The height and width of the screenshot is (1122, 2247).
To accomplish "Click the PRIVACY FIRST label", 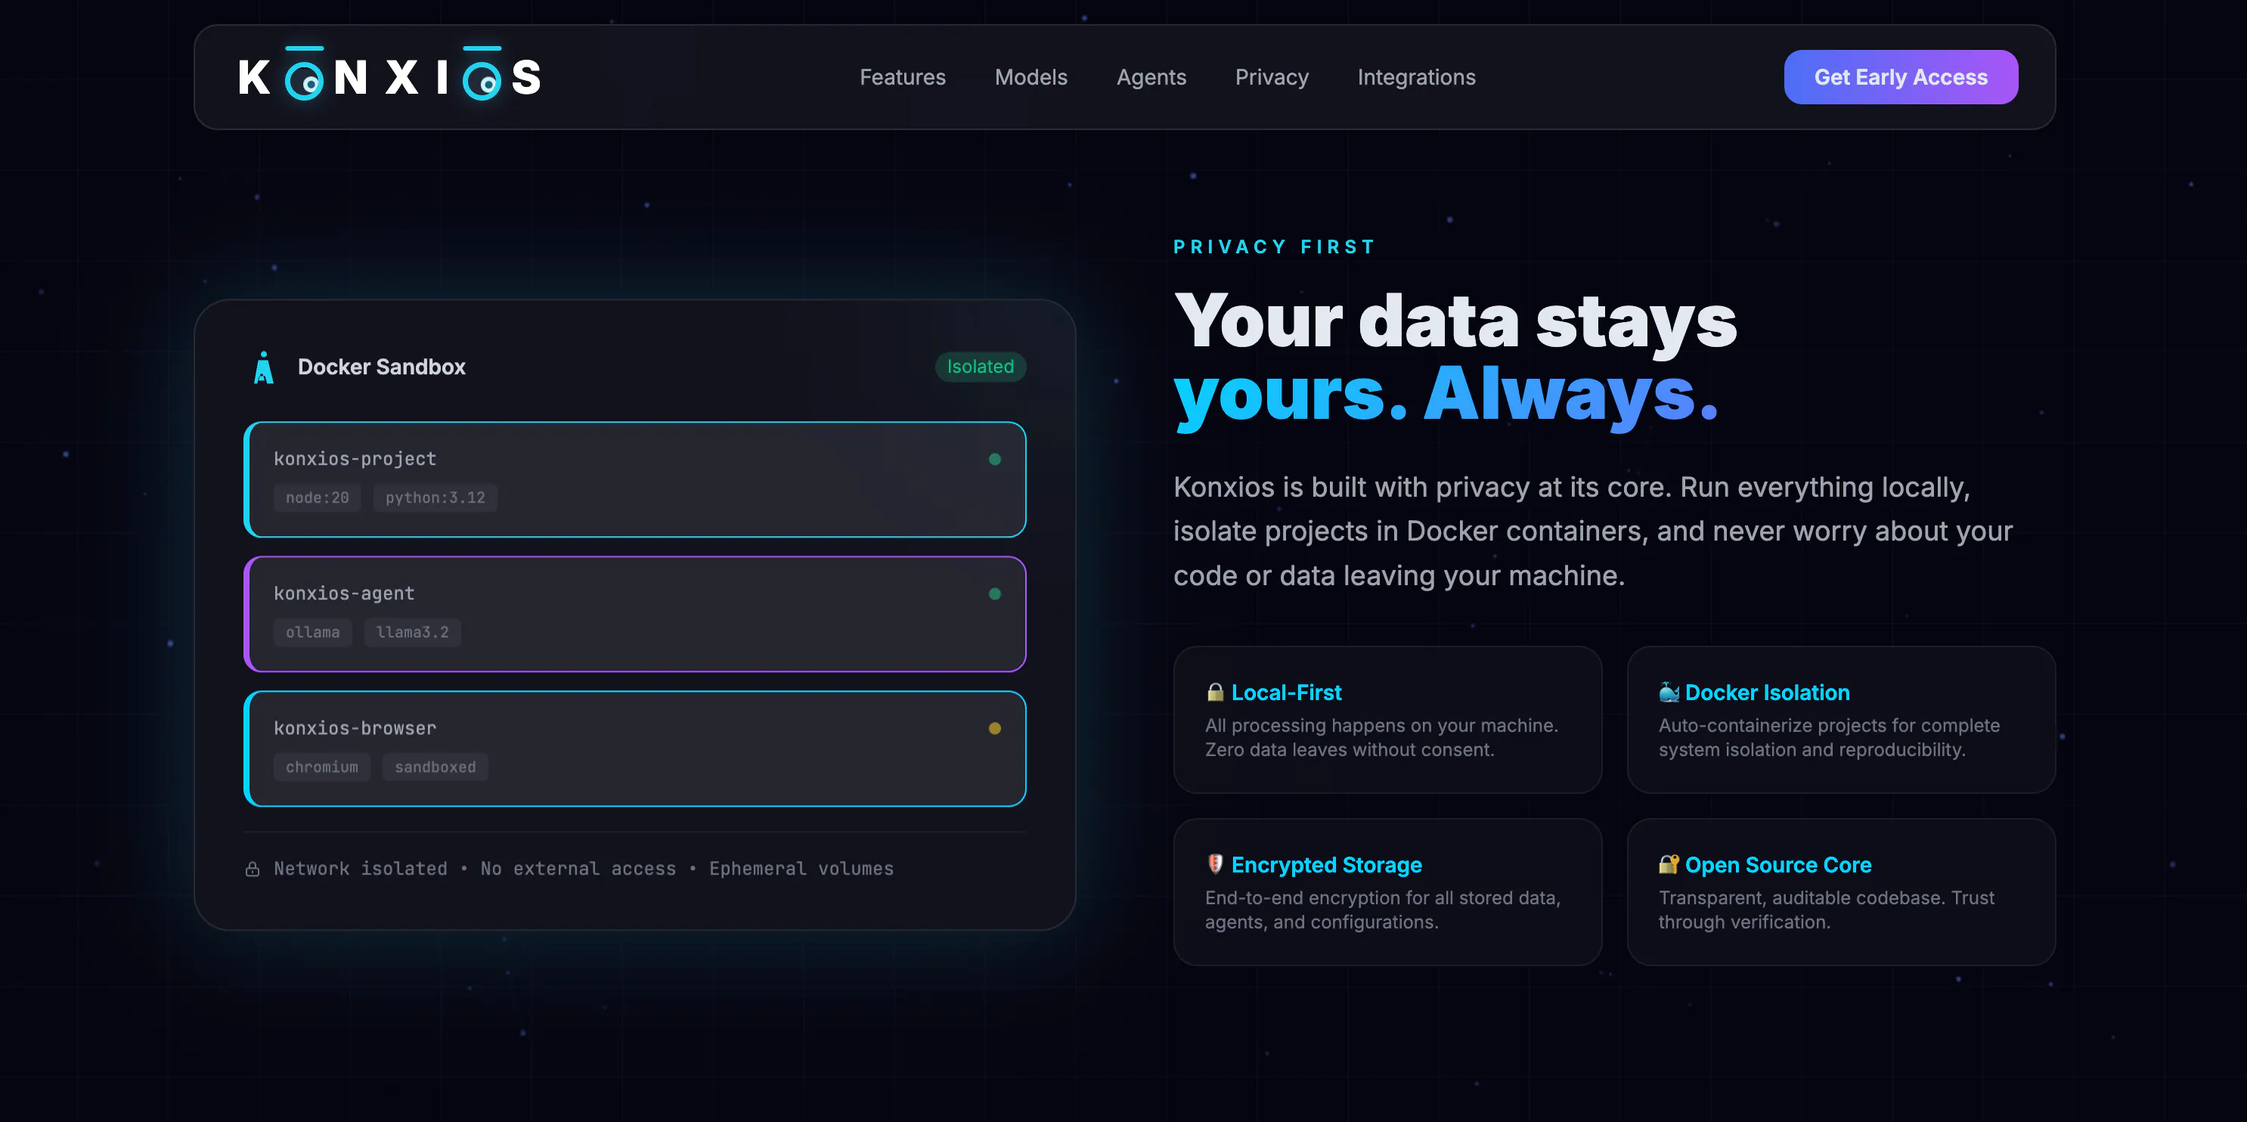I will tap(1273, 247).
